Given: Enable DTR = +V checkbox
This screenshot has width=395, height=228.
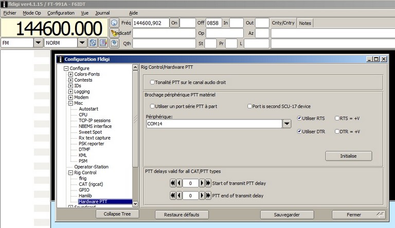Looking at the screenshot, I should (x=337, y=131).
